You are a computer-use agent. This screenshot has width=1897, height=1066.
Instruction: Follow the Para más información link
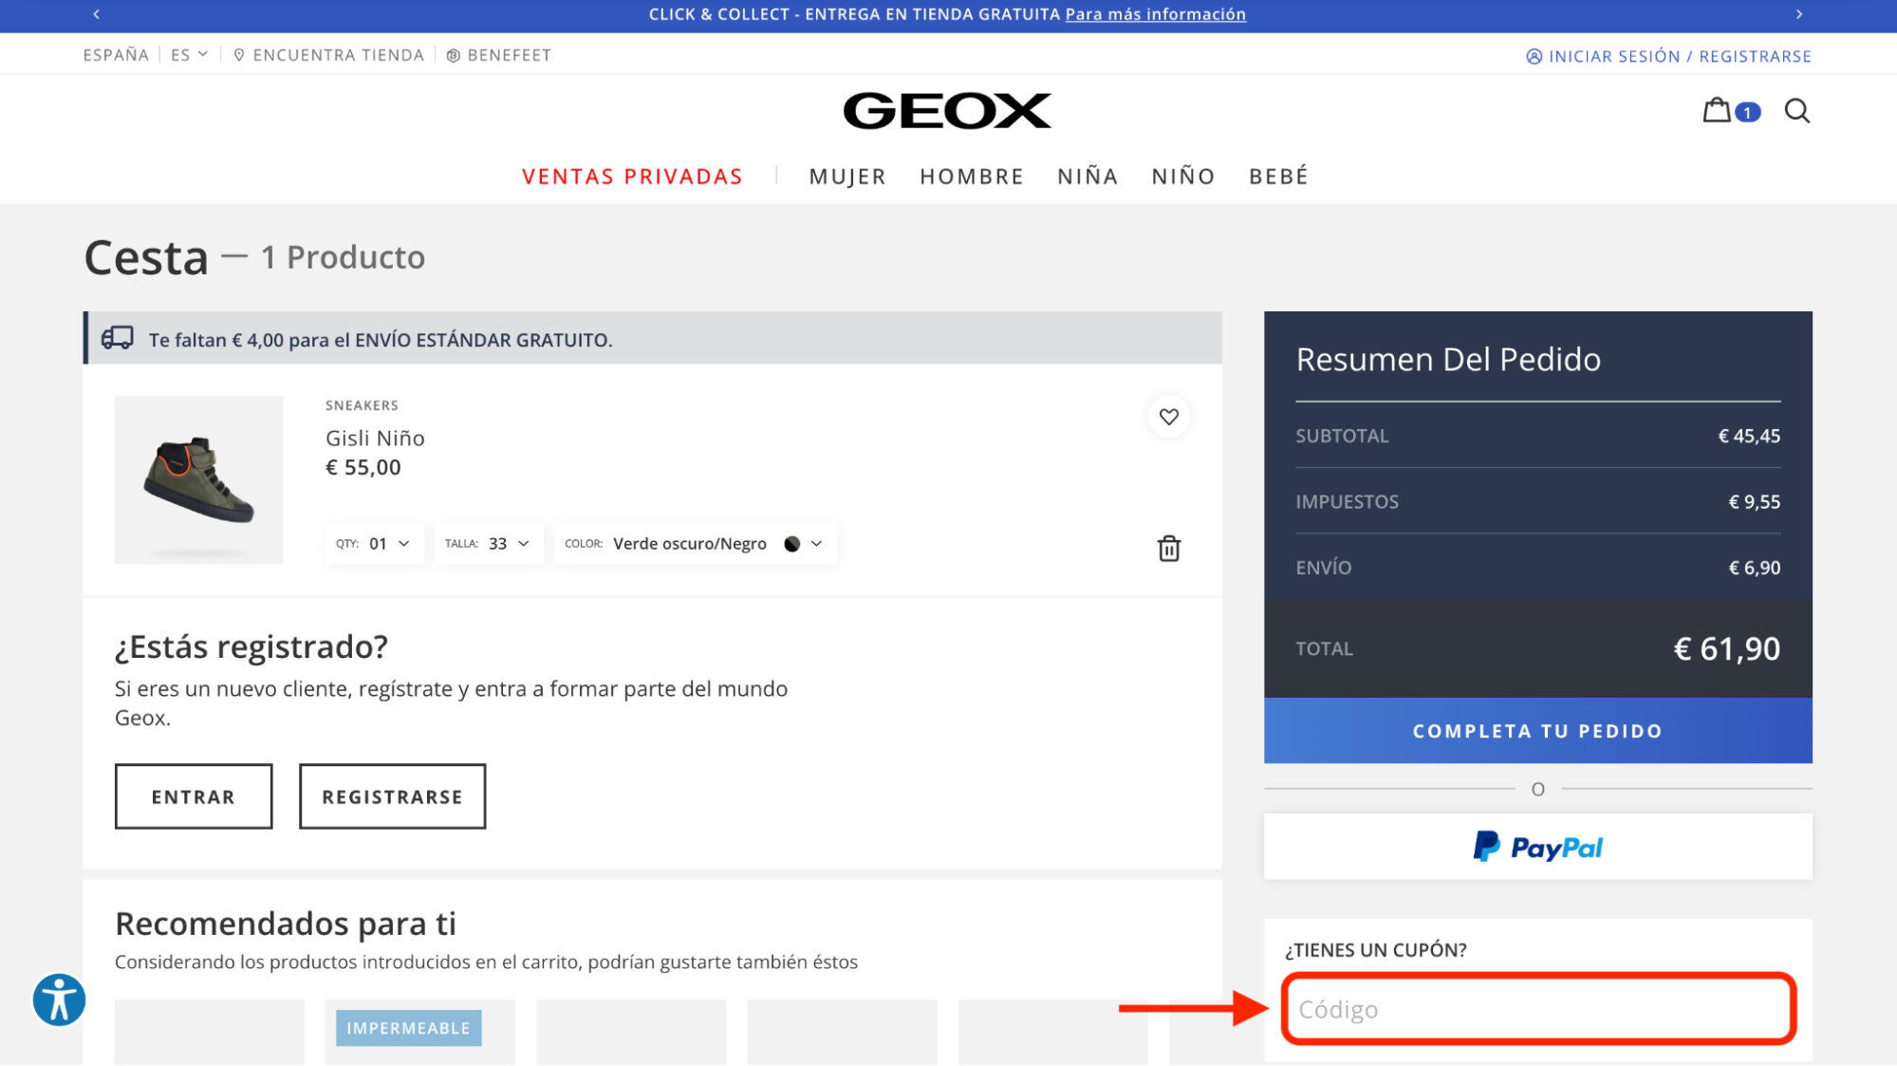click(1155, 14)
